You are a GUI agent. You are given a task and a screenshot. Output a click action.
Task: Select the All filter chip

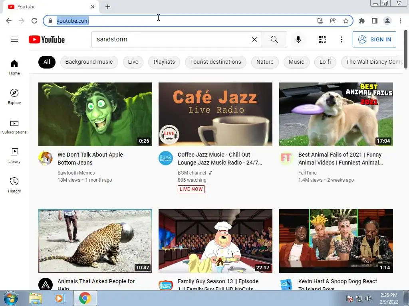pyautogui.click(x=47, y=62)
